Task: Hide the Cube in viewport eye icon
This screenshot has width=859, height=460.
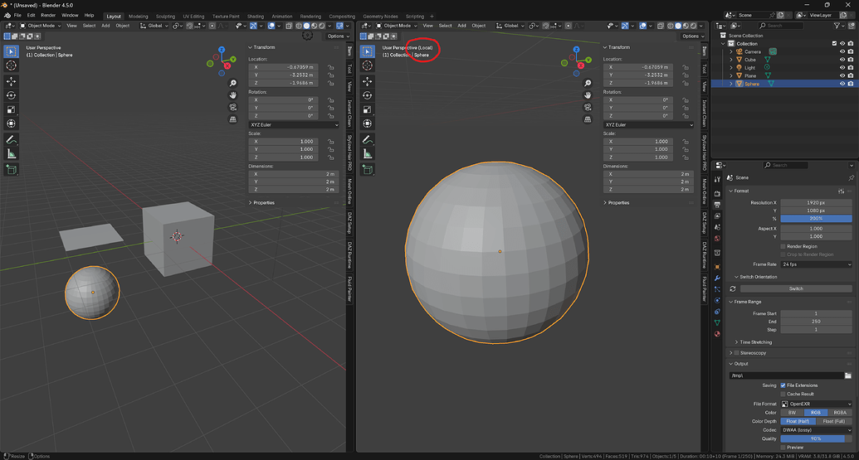Action: pyautogui.click(x=842, y=60)
